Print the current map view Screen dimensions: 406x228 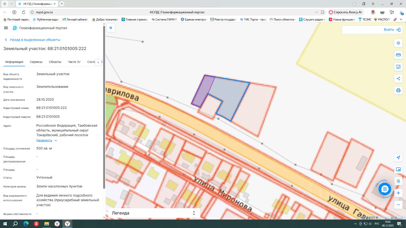(x=398, y=91)
